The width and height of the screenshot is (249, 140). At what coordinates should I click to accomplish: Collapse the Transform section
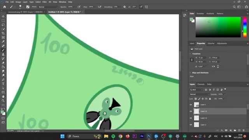[190, 54]
